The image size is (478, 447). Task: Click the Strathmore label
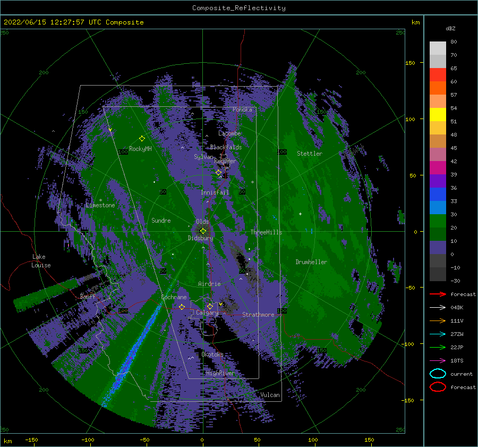pos(258,315)
